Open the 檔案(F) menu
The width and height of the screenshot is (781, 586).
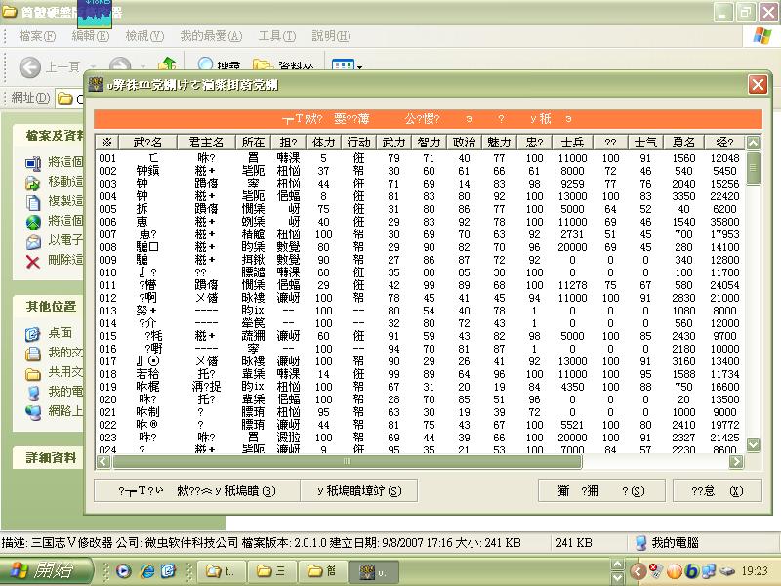click(37, 36)
